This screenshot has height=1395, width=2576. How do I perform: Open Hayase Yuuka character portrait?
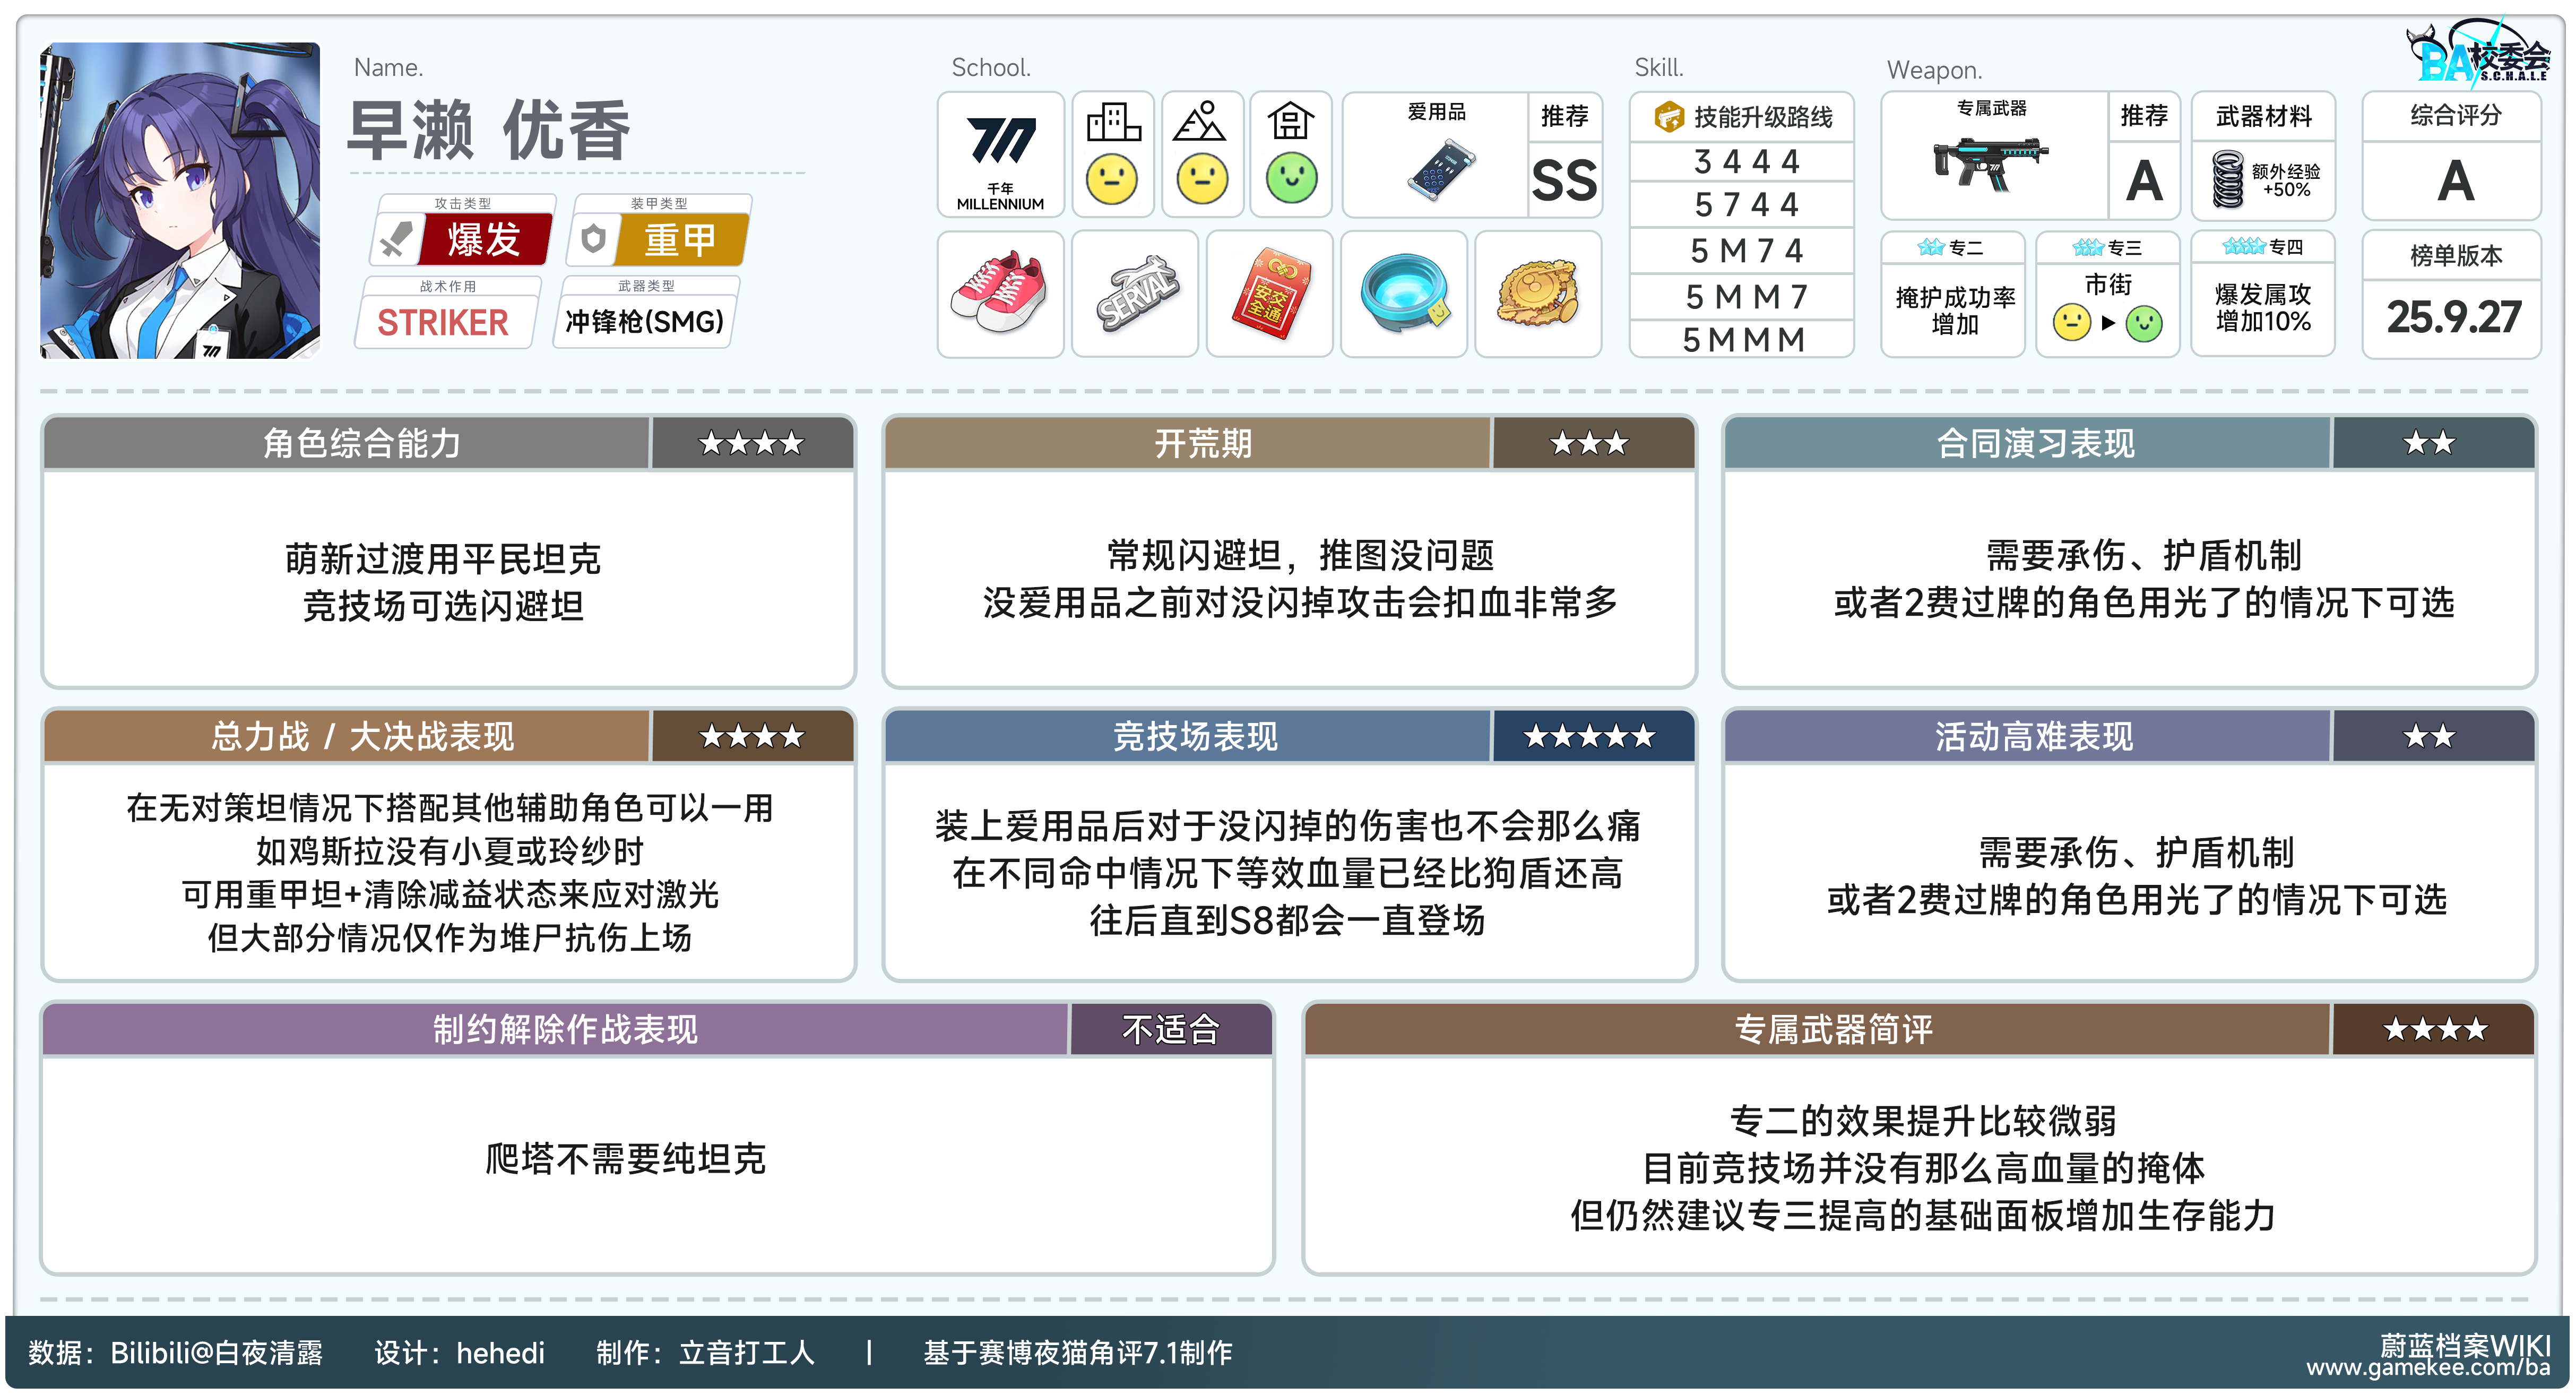click(x=180, y=200)
